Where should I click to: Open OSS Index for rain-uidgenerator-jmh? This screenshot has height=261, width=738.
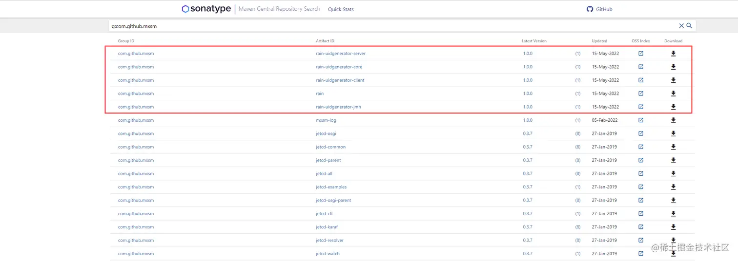coord(641,107)
